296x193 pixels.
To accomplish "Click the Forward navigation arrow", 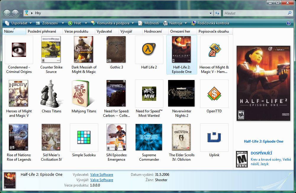I will pos(15,13).
